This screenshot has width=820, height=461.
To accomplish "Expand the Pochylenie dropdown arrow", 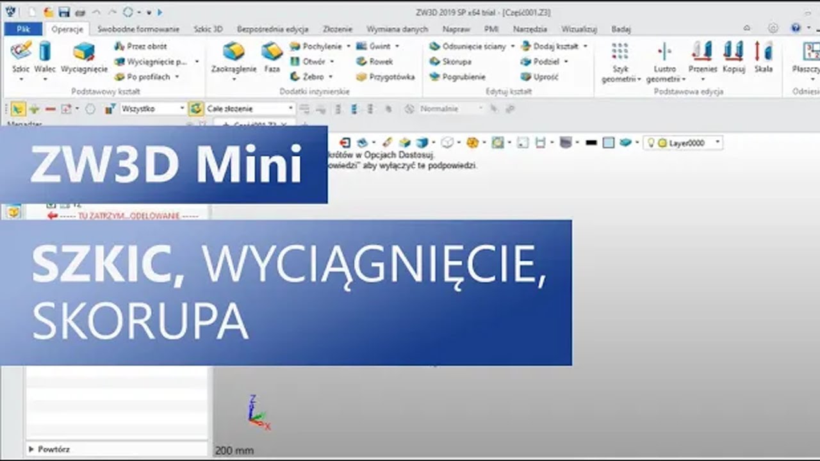I will pos(348,46).
